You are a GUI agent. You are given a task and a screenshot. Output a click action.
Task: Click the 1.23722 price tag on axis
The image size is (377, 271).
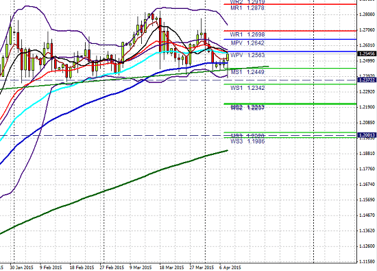click(367, 80)
